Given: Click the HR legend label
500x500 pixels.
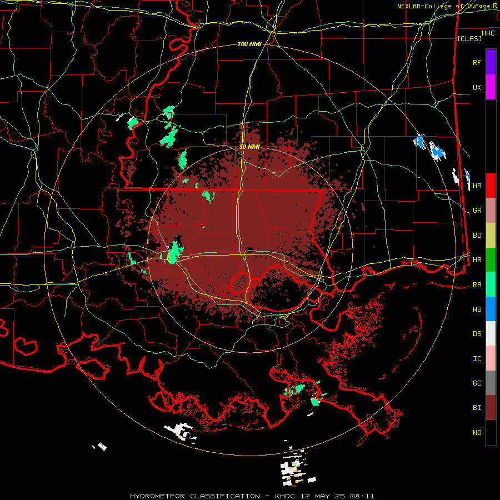Looking at the screenshot, I should click(x=477, y=260).
